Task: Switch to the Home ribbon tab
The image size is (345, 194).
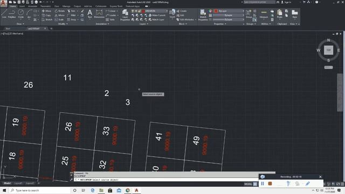Action: click(12, 6)
